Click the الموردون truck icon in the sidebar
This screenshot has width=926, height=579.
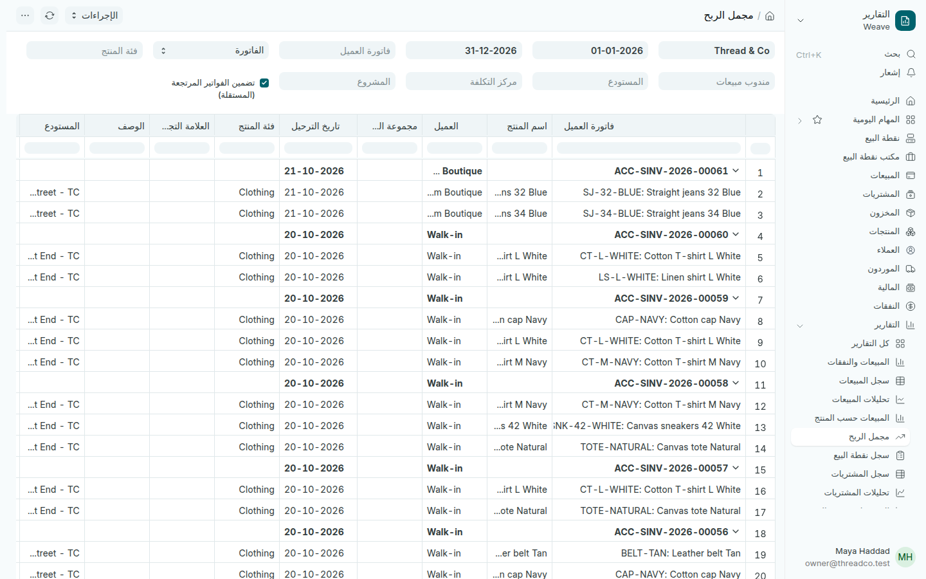pos(911,269)
